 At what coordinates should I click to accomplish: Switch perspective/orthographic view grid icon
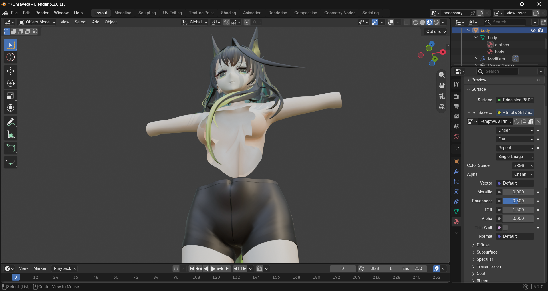442,107
